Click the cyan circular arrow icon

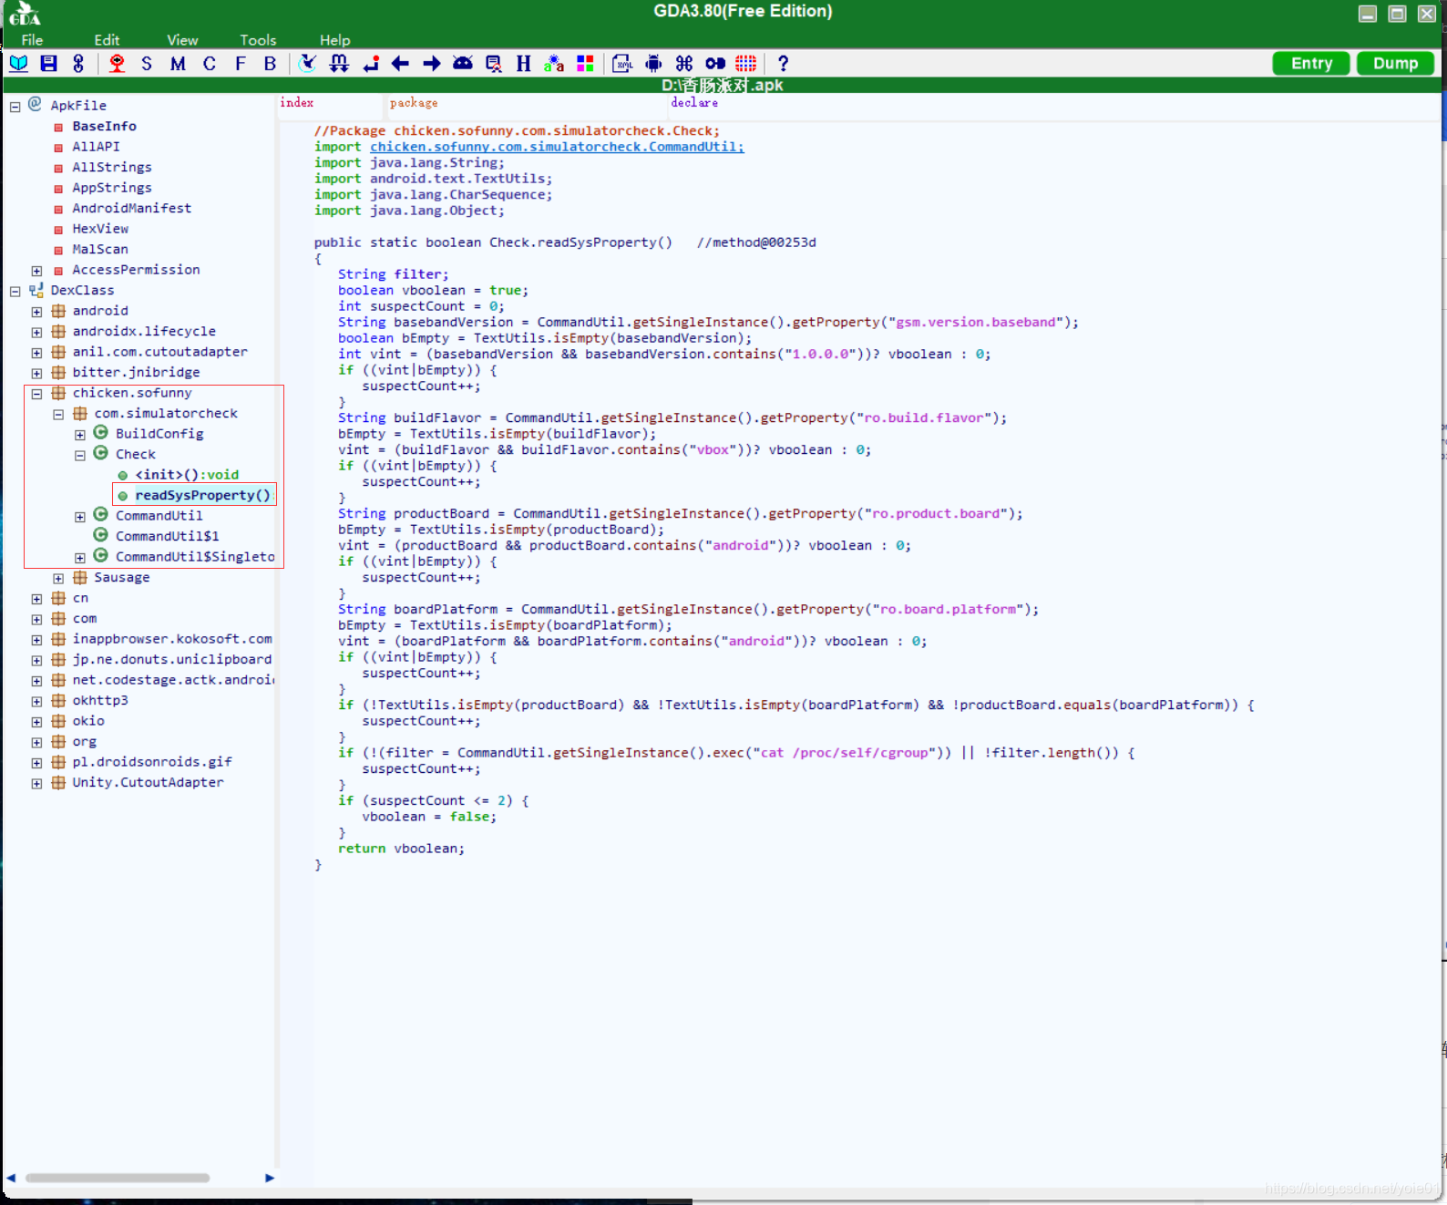308,64
